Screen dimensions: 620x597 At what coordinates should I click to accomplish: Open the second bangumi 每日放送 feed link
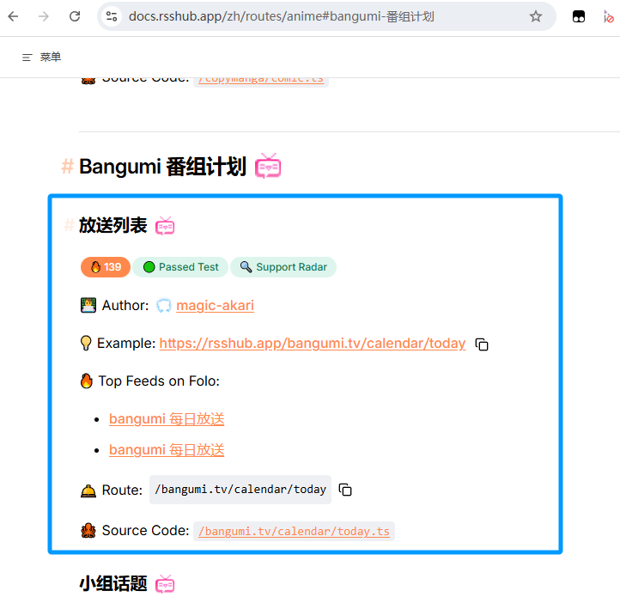pyautogui.click(x=167, y=450)
